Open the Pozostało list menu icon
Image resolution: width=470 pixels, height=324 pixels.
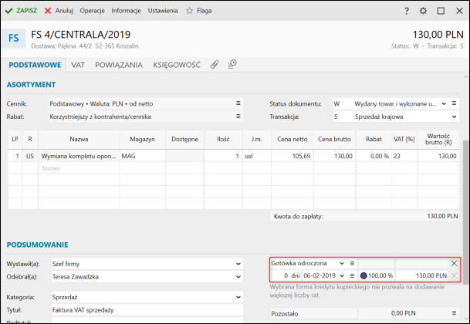[x=454, y=313]
